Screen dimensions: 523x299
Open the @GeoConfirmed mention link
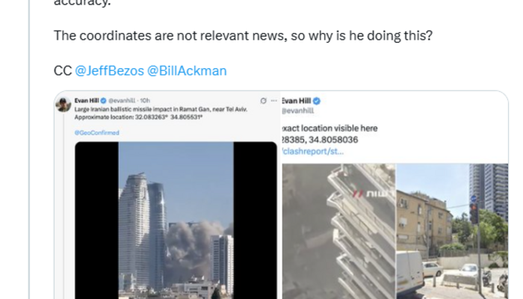click(96, 132)
